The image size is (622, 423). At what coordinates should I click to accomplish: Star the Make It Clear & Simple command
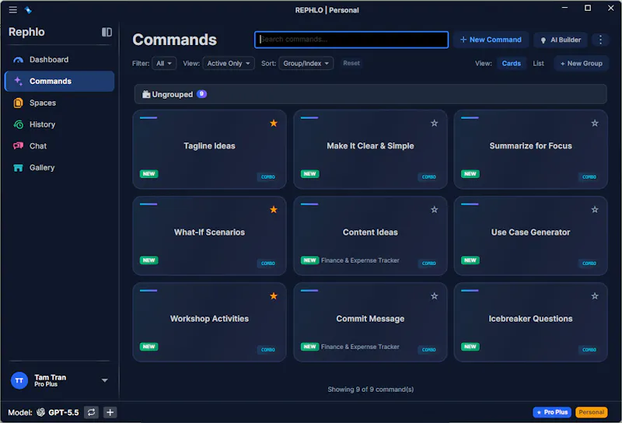[435, 124]
